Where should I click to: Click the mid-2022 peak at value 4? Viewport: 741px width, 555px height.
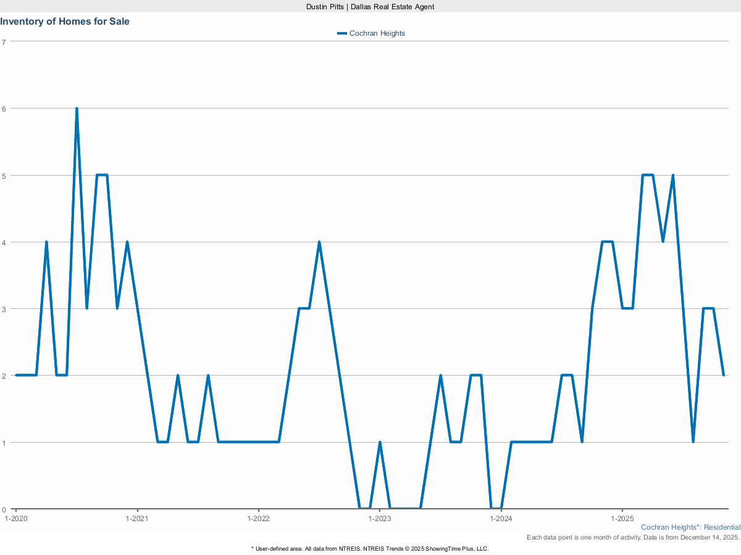coord(319,242)
